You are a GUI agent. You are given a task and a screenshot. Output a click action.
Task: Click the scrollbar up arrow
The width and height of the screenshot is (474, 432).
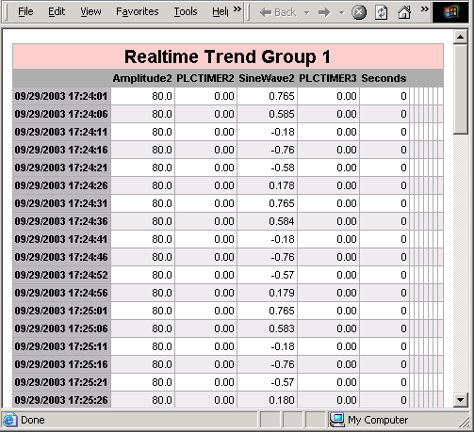(461, 38)
